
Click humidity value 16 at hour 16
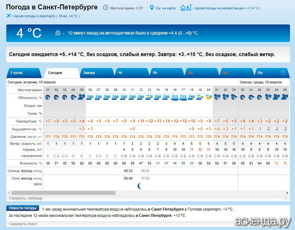pos(175,163)
